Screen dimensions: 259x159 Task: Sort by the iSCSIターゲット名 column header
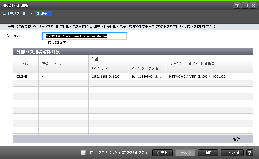click(147, 68)
